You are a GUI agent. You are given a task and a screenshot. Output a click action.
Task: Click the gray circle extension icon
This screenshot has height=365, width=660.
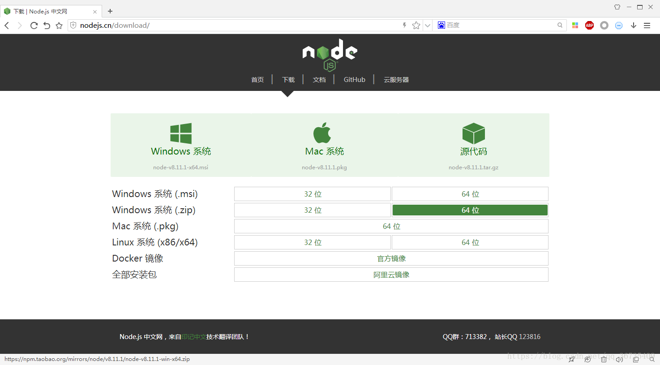click(x=604, y=26)
